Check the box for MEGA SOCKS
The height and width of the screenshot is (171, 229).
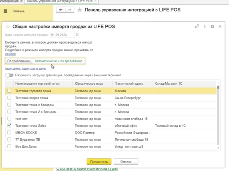(9, 133)
